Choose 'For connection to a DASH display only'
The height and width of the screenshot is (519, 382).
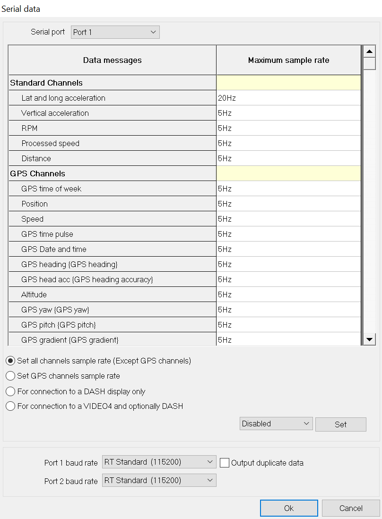click(10, 391)
